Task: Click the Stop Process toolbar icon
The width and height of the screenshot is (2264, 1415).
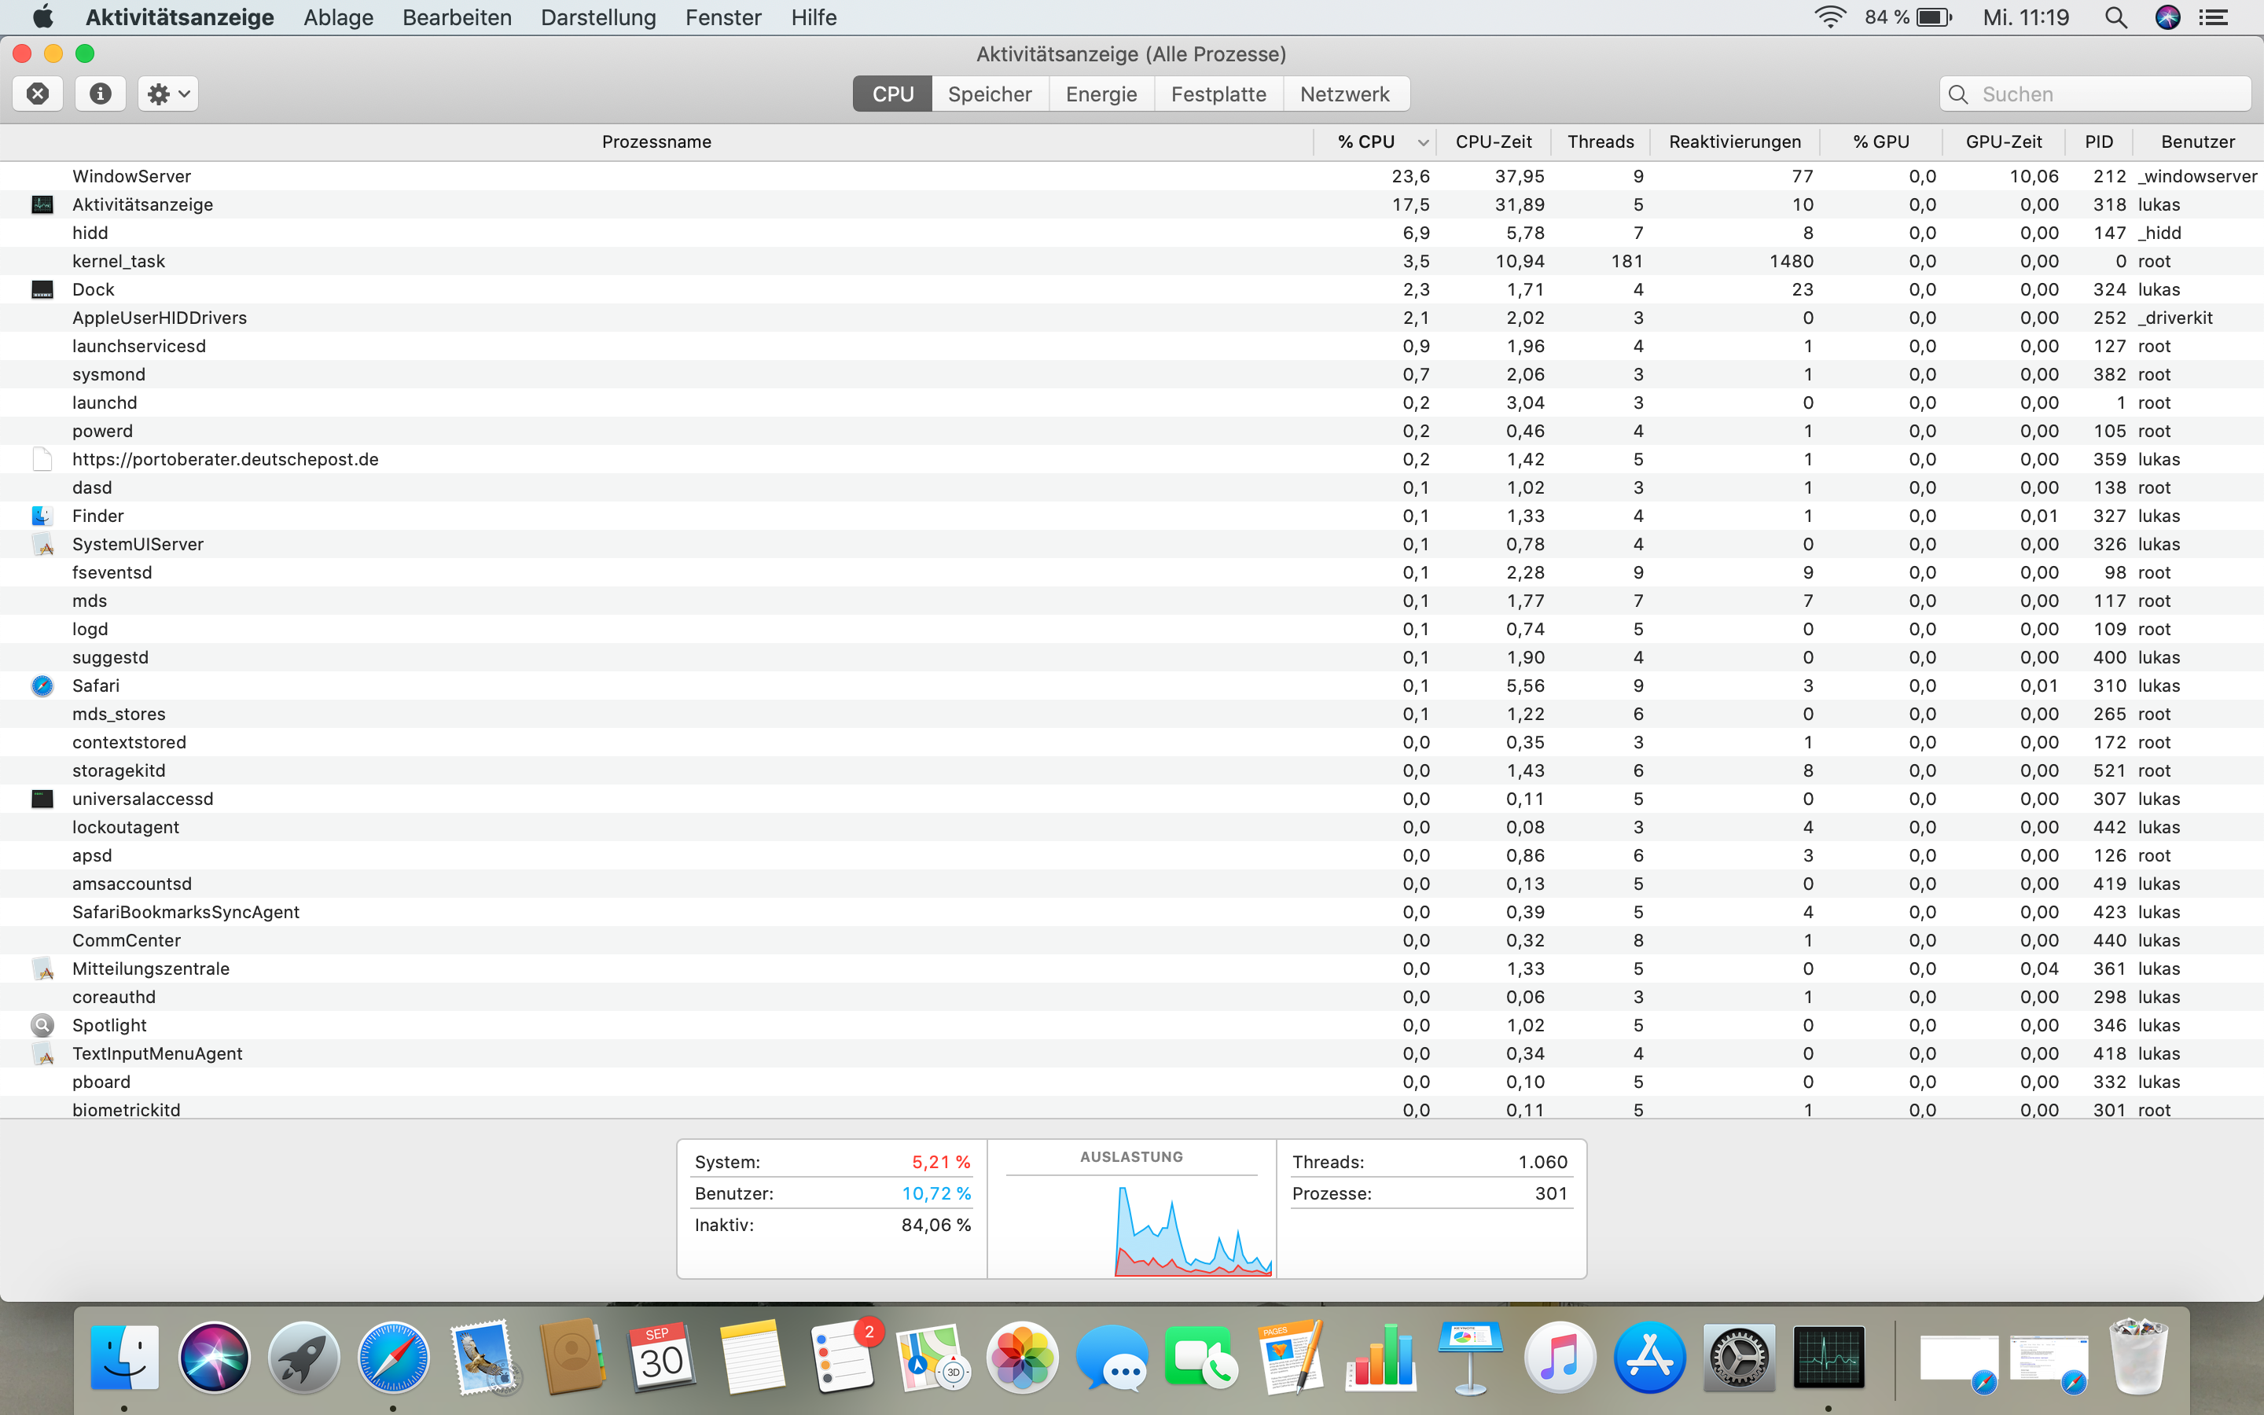Action: click(x=38, y=94)
